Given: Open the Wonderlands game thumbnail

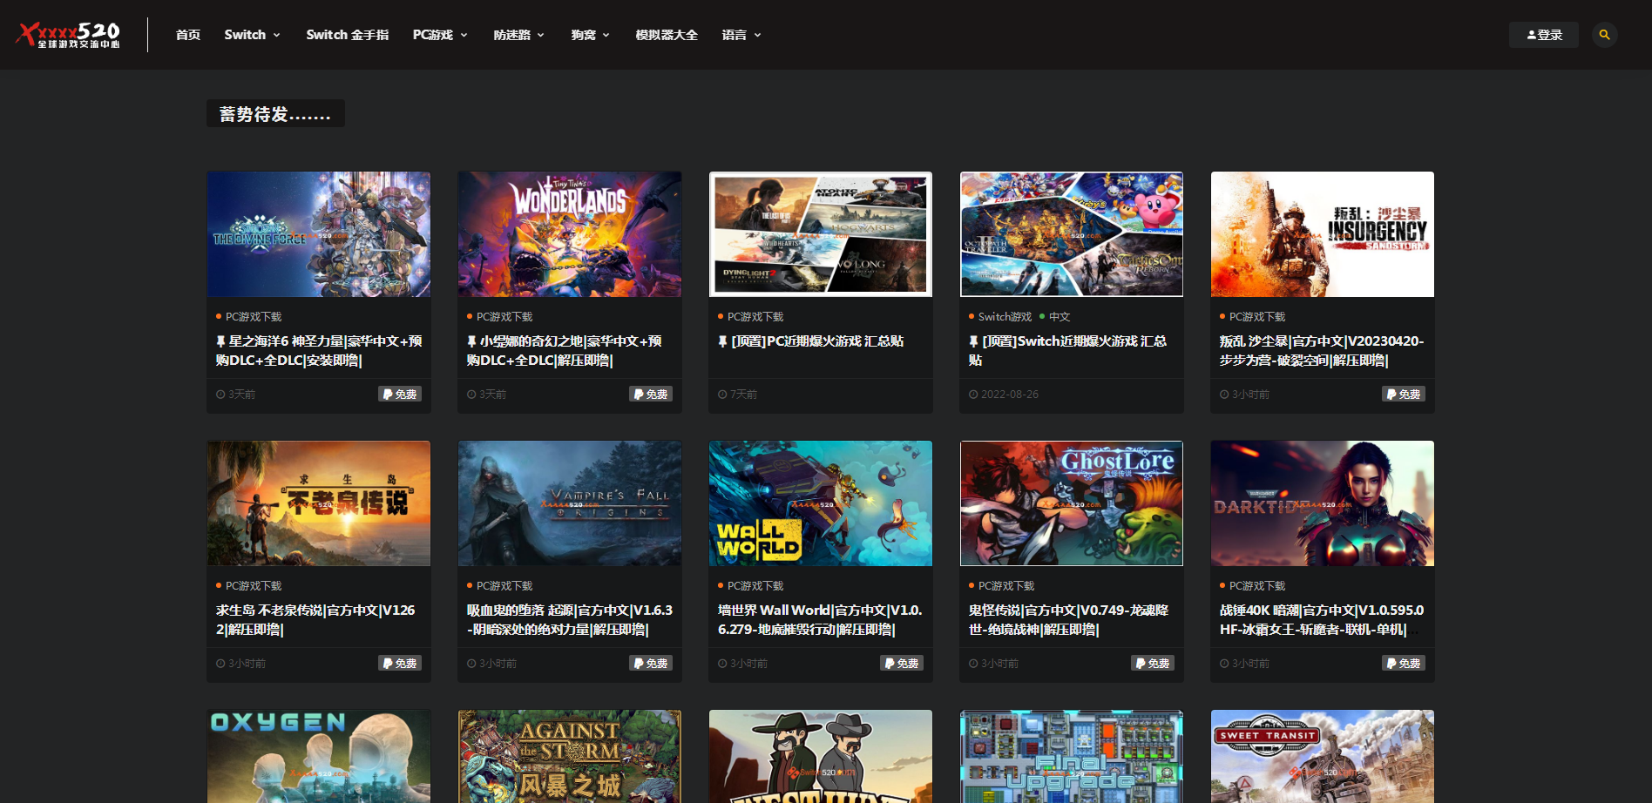Looking at the screenshot, I should [x=570, y=234].
